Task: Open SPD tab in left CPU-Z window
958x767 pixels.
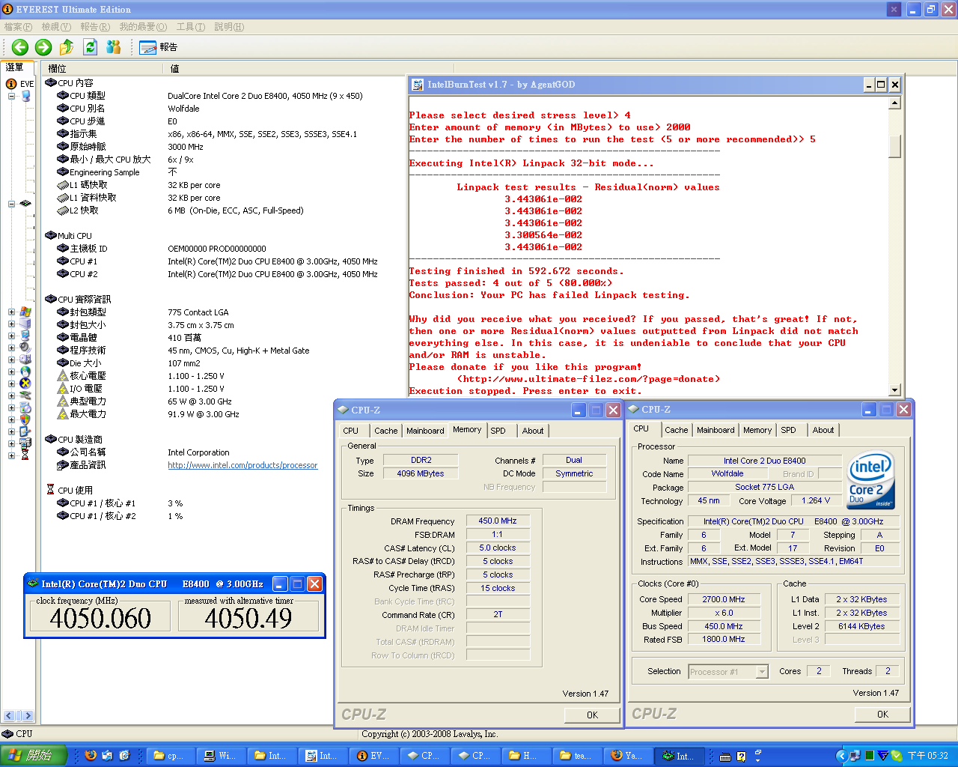Action: point(498,431)
